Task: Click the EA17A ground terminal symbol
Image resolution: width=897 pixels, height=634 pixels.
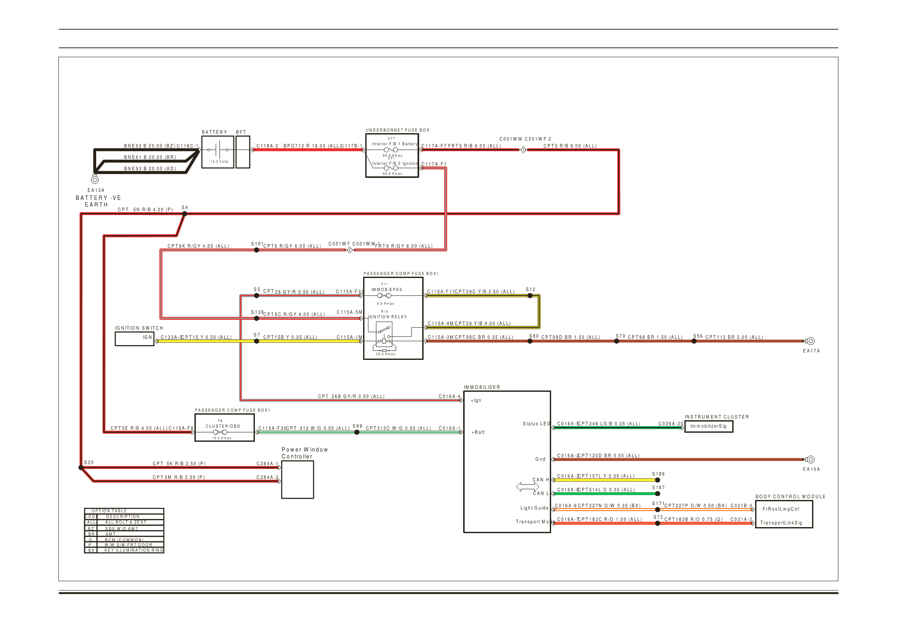Action: click(810, 341)
